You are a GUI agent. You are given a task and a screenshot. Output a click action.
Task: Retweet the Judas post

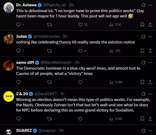click(x=50, y=51)
